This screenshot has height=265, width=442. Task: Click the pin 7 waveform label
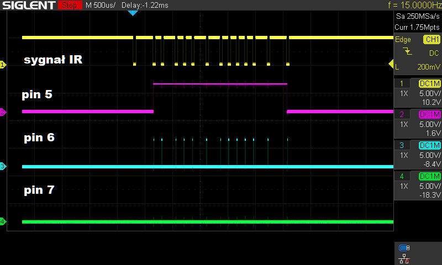point(39,190)
